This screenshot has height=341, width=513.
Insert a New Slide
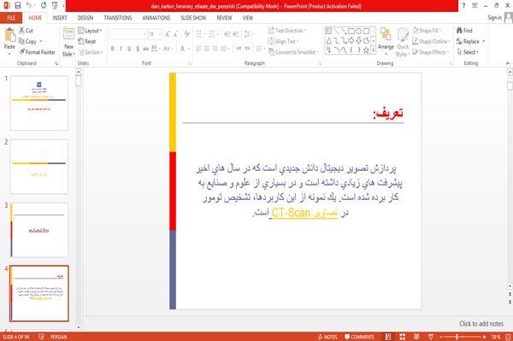pyautogui.click(x=68, y=43)
